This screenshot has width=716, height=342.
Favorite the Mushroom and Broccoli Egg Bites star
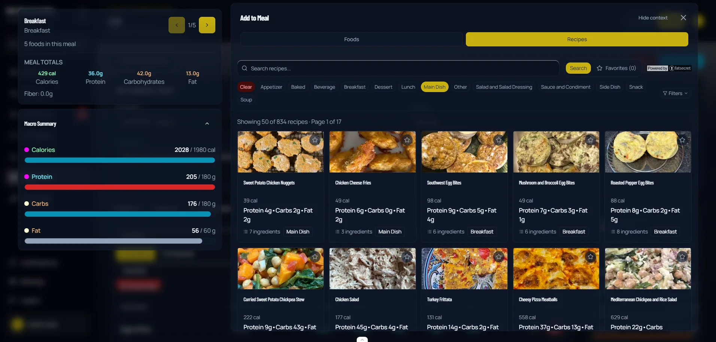pos(591,140)
